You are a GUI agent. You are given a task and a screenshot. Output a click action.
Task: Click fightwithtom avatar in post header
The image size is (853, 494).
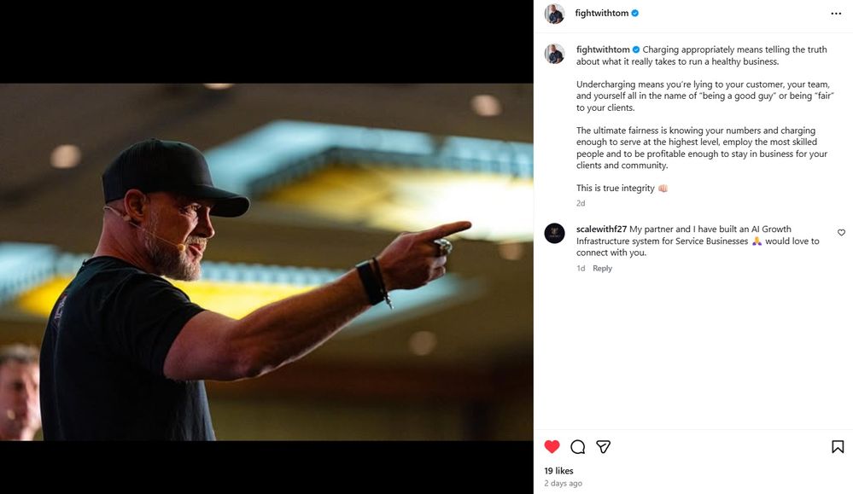555,14
